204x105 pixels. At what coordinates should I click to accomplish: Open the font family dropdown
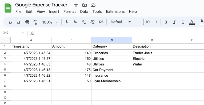click(x=121, y=22)
